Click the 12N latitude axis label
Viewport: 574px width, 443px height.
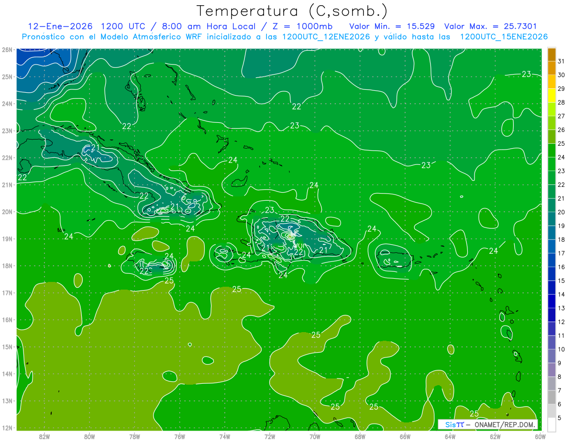tap(7, 428)
